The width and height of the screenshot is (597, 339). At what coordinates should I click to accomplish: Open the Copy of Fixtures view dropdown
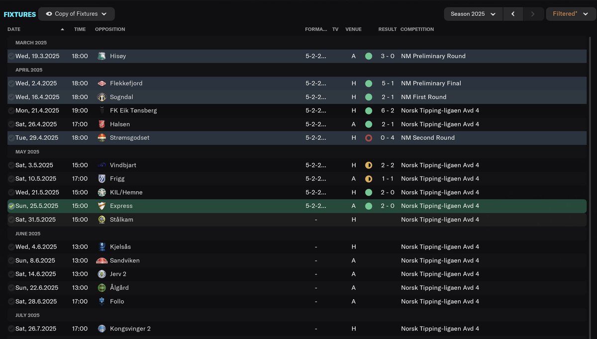tap(76, 14)
